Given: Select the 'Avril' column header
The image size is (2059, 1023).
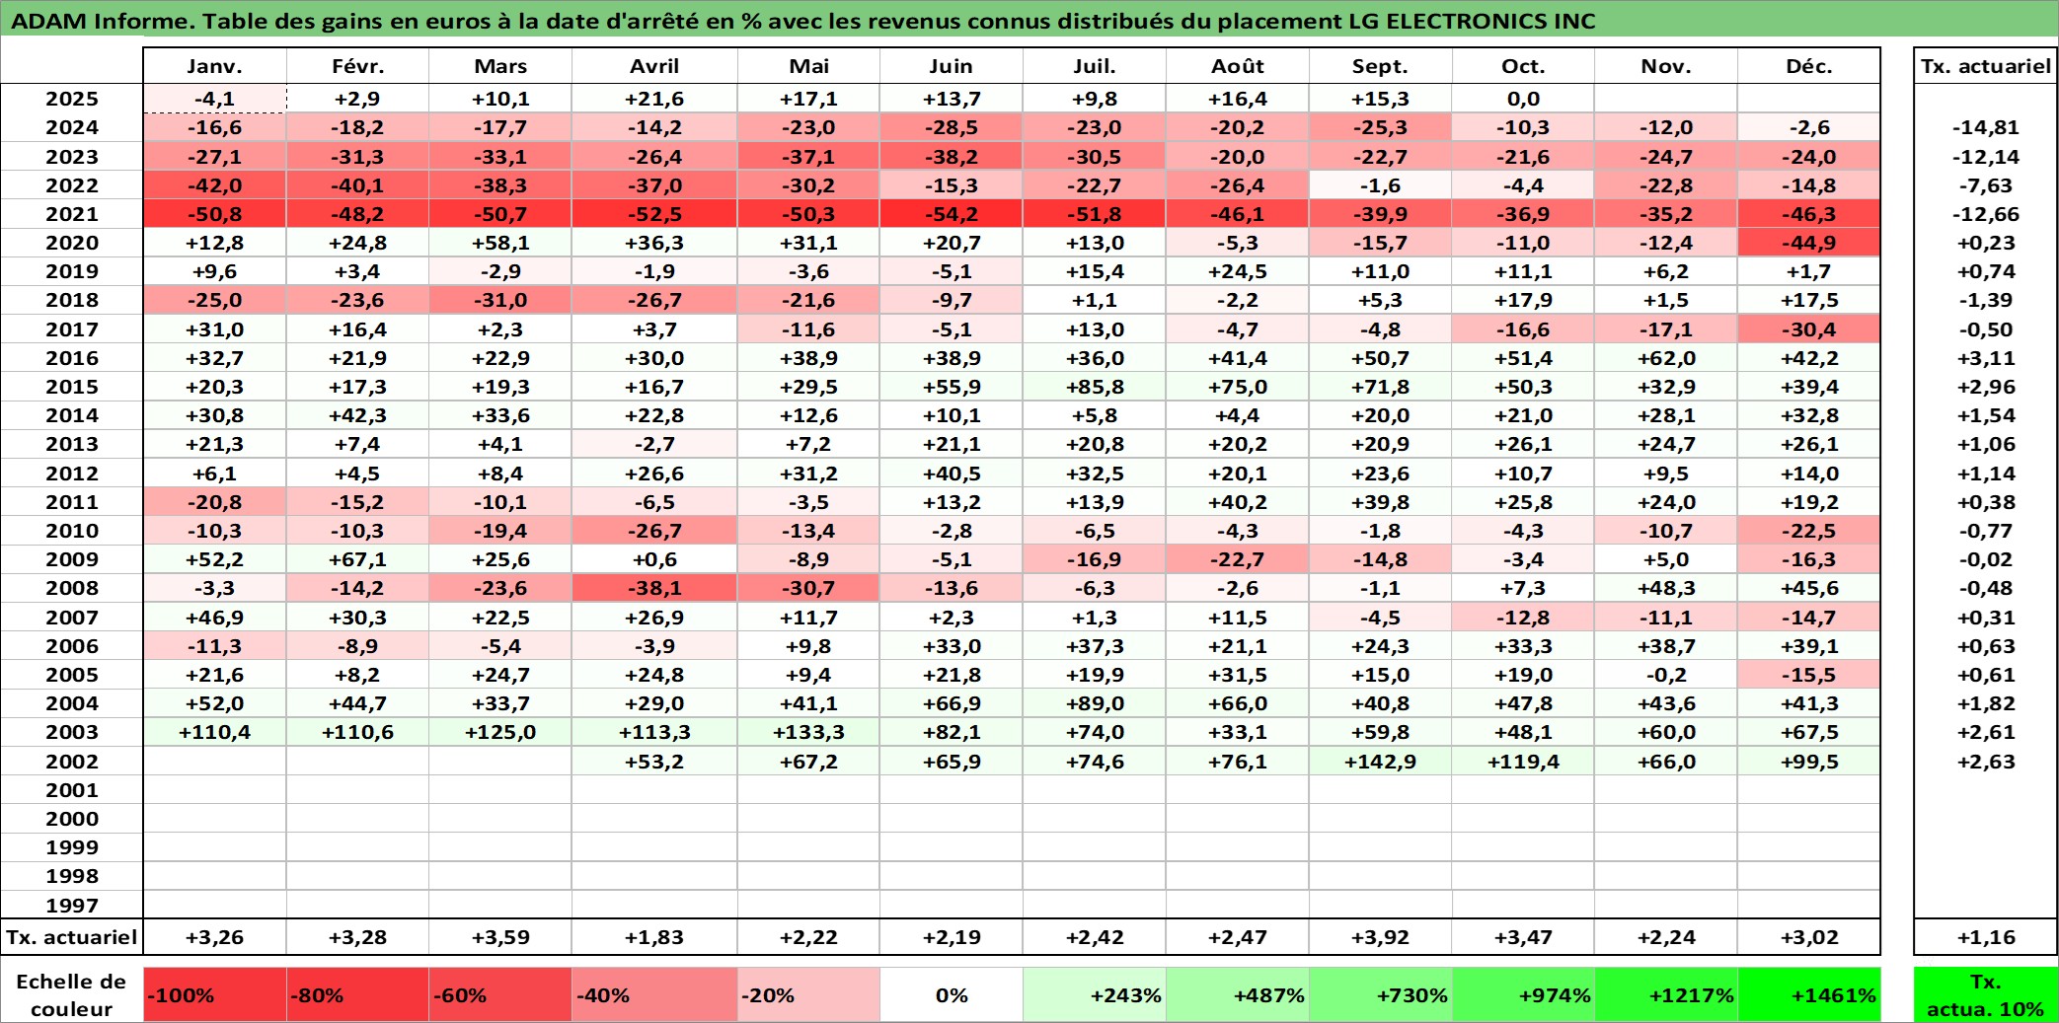Looking at the screenshot, I should pos(654,66).
